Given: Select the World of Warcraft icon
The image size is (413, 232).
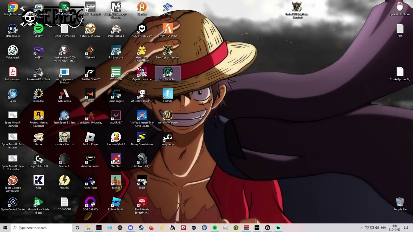Looking at the screenshot, I should (168, 117).
